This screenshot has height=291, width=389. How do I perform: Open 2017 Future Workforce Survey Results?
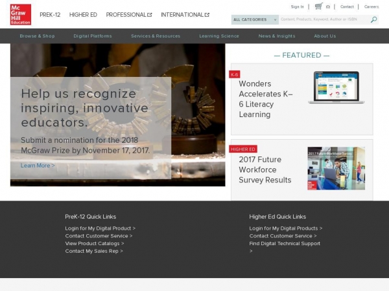click(265, 169)
